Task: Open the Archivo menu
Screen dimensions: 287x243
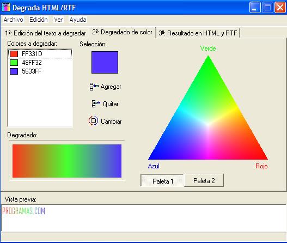Action: click(14, 20)
